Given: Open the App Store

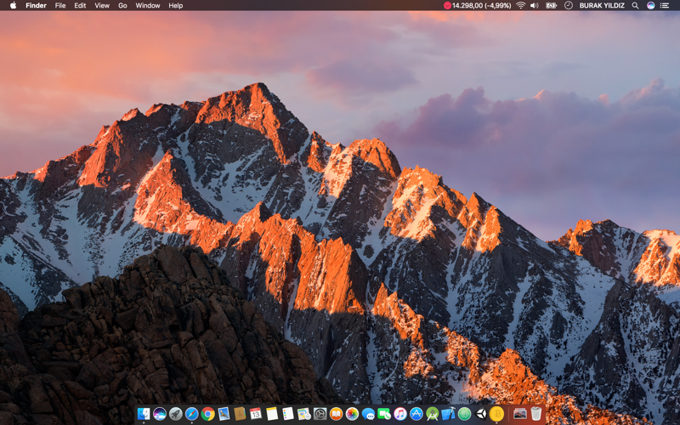Looking at the screenshot, I should [416, 414].
